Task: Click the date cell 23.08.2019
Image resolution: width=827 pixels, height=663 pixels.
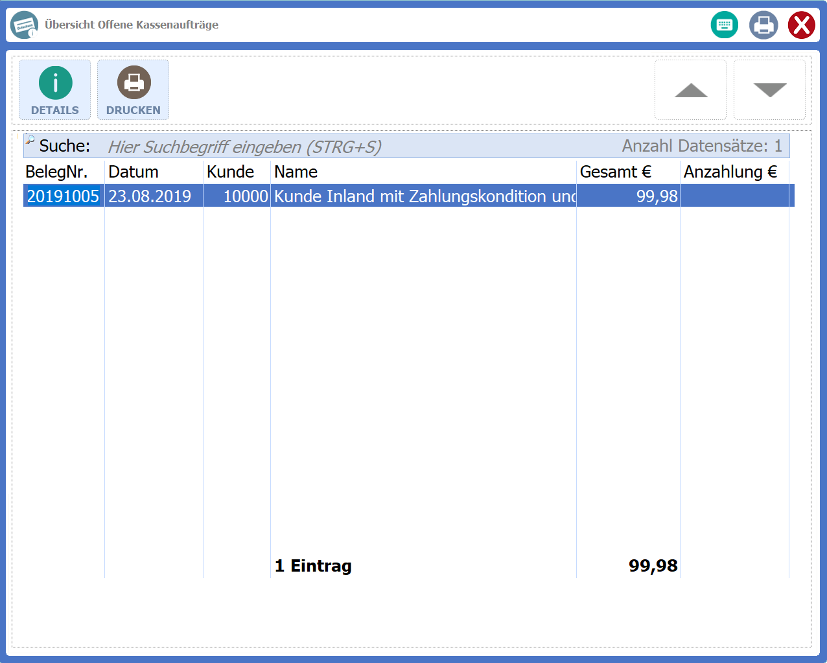Action: [150, 196]
